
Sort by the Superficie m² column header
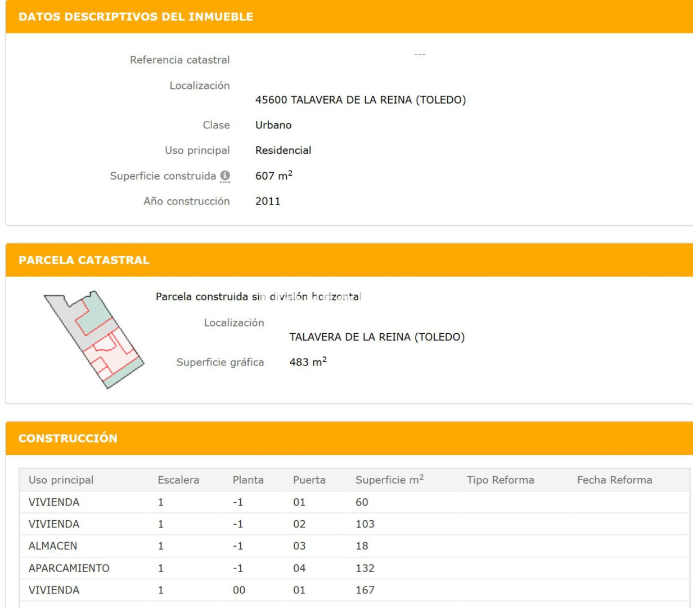(x=389, y=480)
